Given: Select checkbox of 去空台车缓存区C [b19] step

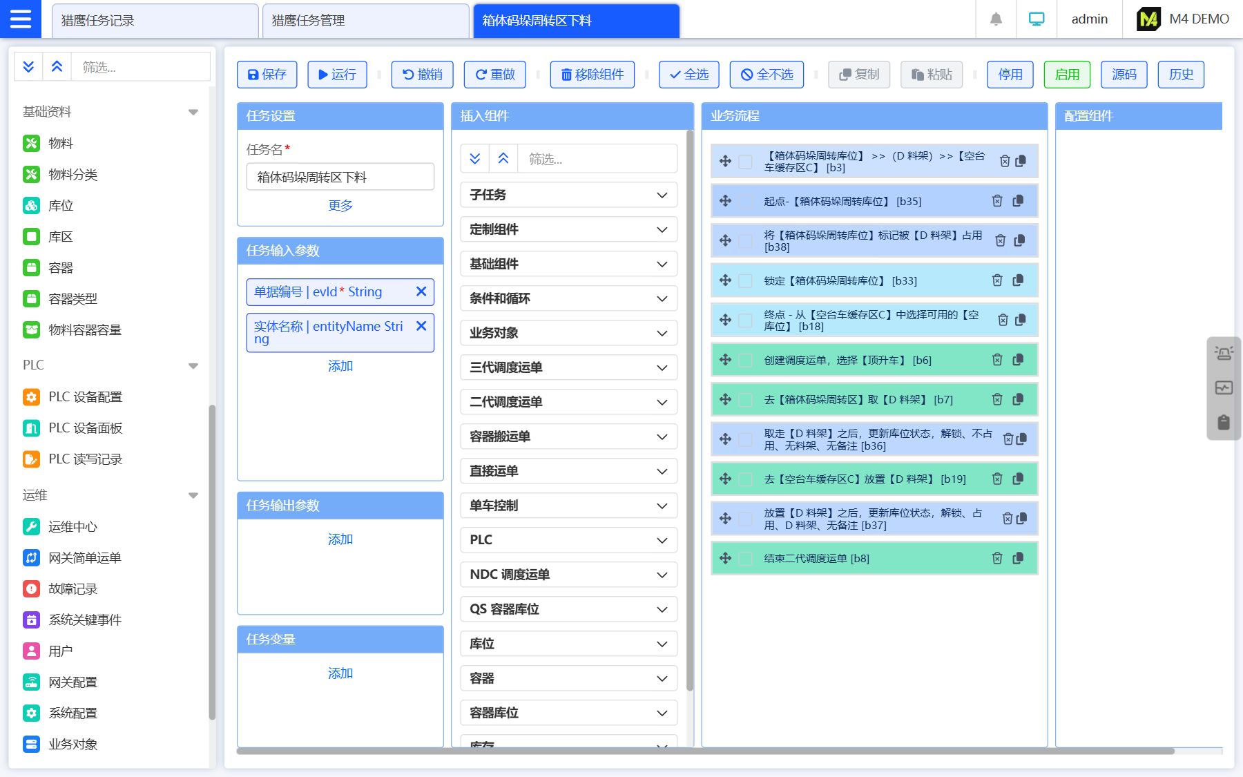Looking at the screenshot, I should (746, 479).
